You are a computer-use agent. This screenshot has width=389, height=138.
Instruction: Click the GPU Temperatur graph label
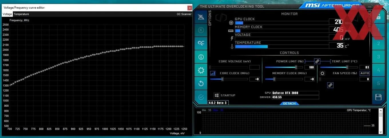(359, 110)
